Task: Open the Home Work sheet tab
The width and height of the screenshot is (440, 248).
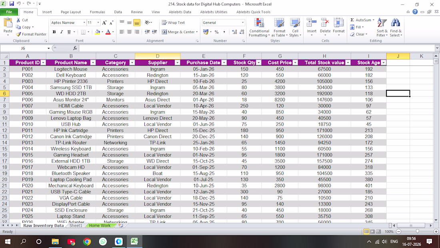Action: click(100, 226)
